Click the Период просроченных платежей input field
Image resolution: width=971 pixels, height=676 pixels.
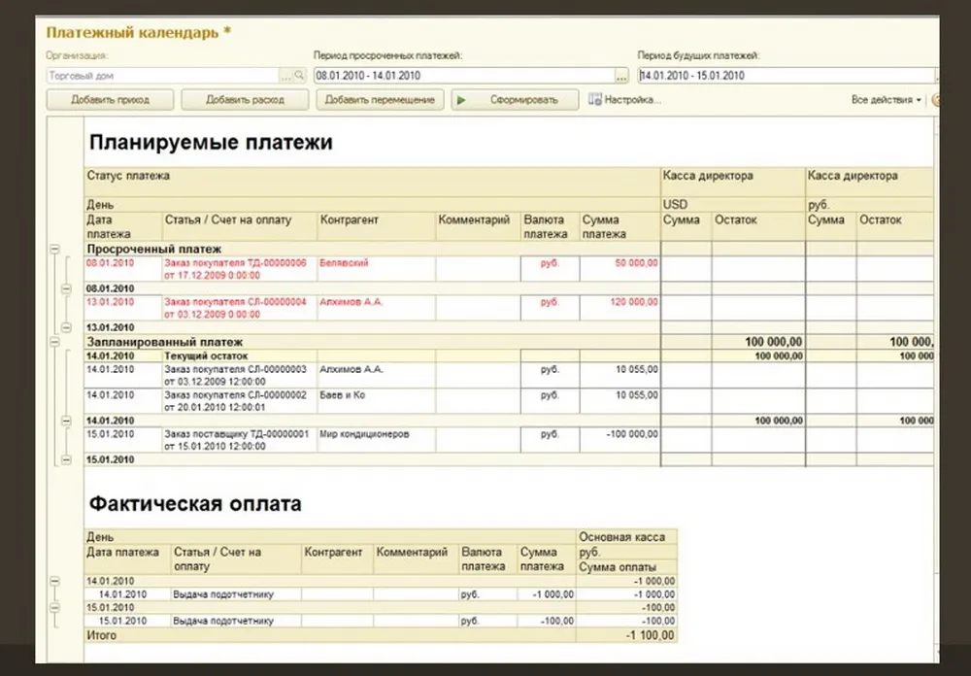coord(462,76)
